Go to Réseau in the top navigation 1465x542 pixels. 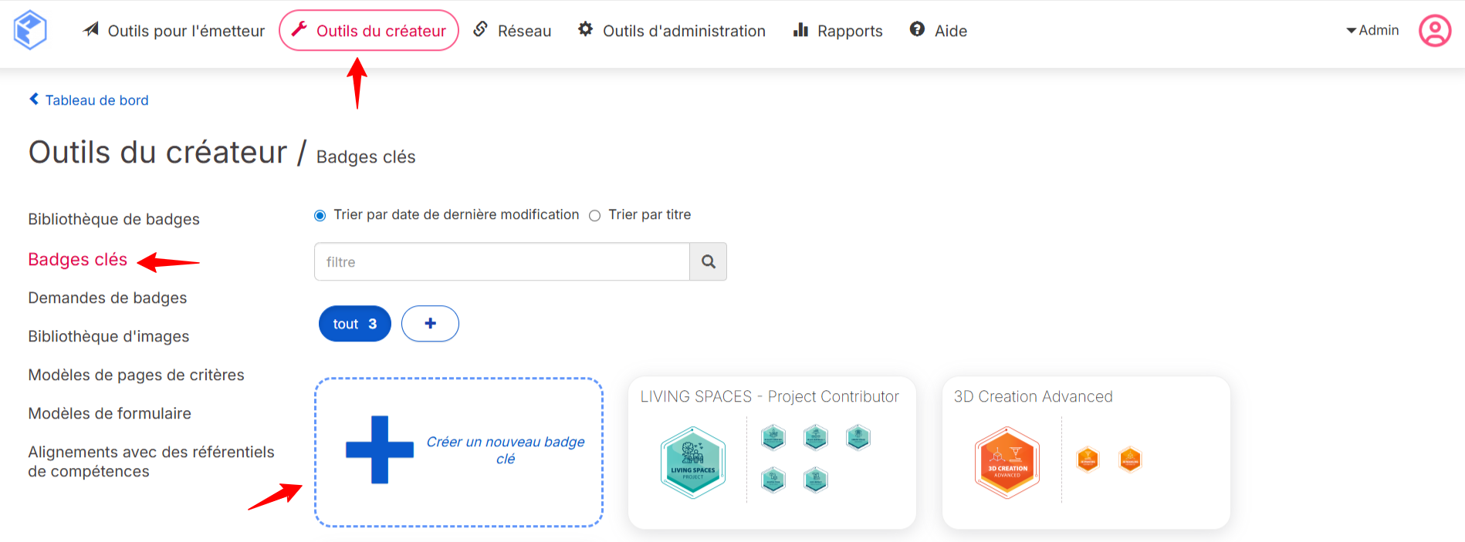click(513, 31)
